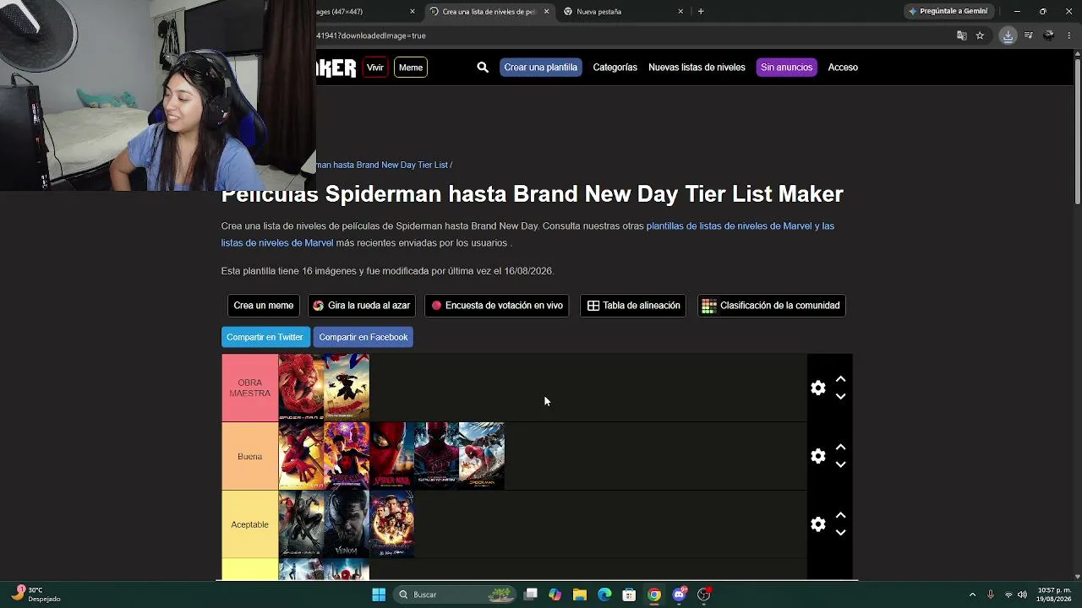This screenshot has width=1082, height=608.
Task: Click the Chrome downloads icon
Action: pos(1008,35)
